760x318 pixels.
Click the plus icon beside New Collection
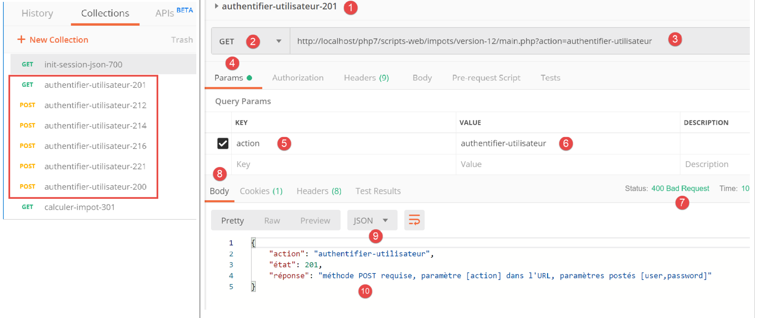[x=21, y=40]
